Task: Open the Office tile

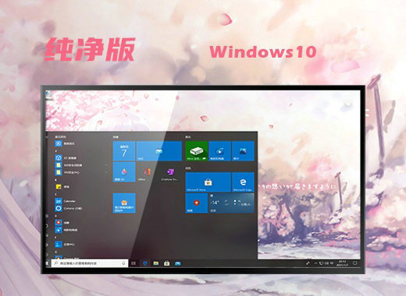Action: click(x=147, y=172)
